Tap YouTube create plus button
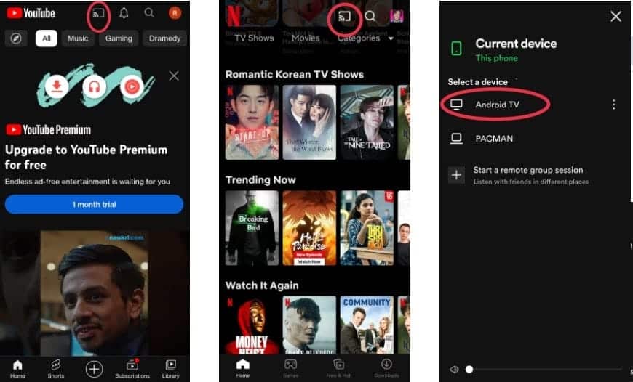The width and height of the screenshot is (633, 382). pos(94,369)
